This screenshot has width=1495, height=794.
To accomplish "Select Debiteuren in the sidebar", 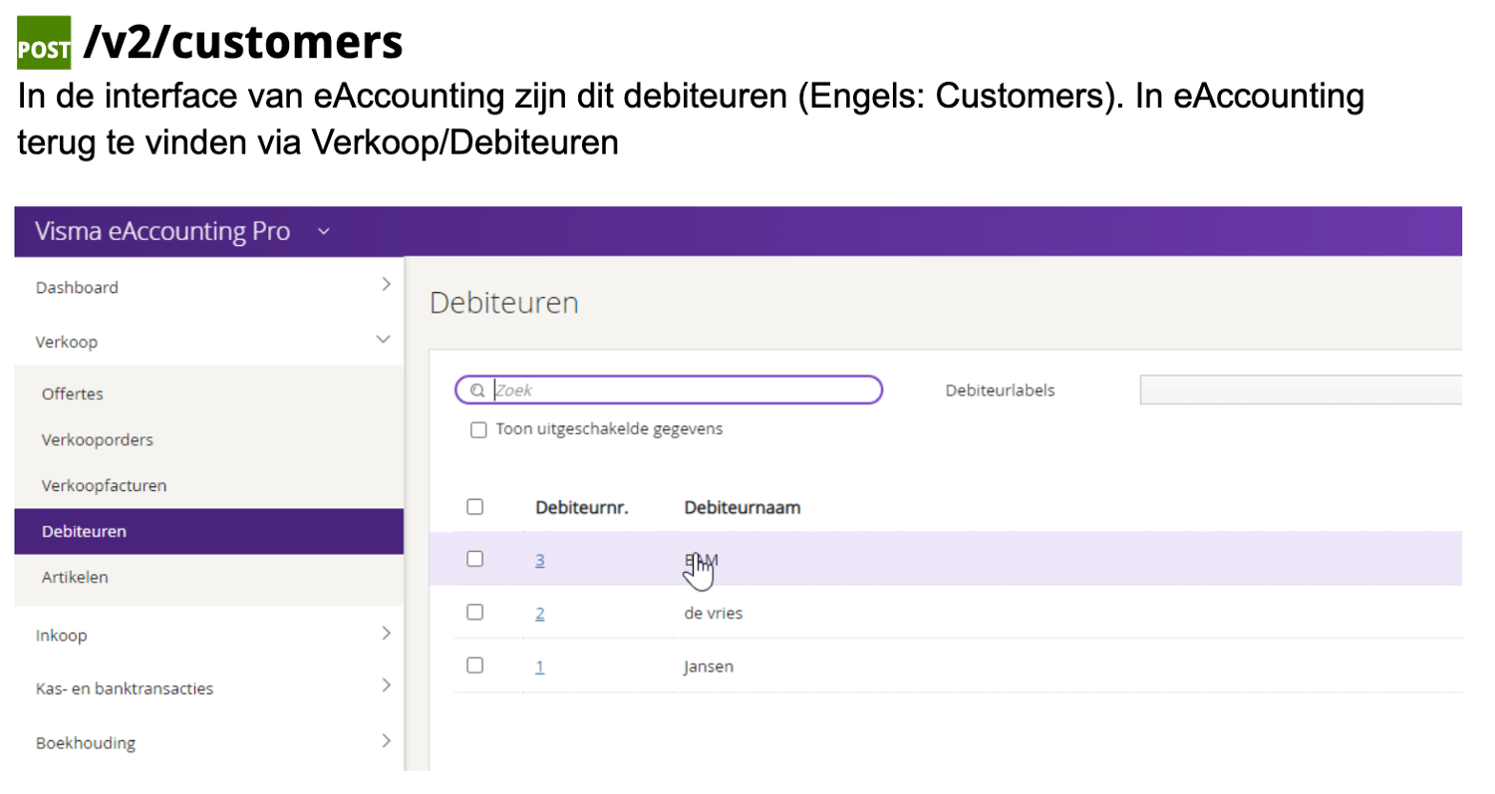I will (x=209, y=531).
